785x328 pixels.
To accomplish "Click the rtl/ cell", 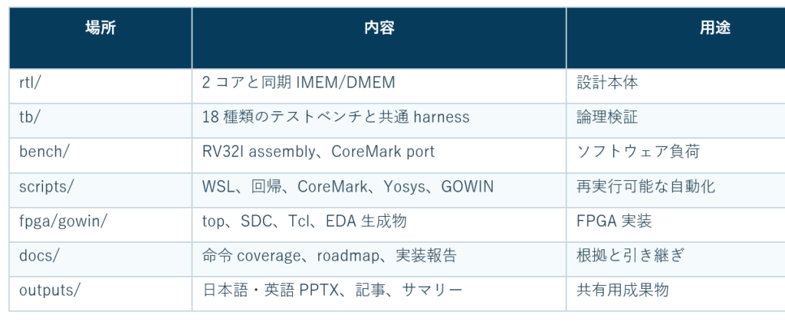I will point(100,86).
